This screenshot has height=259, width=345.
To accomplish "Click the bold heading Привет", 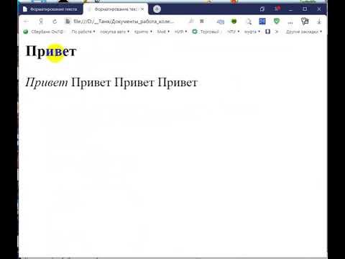I will pyautogui.click(x=51, y=51).
